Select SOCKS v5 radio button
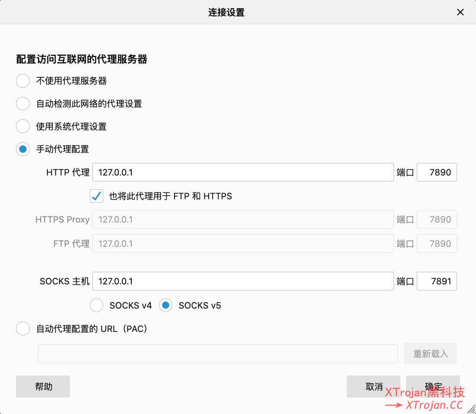 pyautogui.click(x=165, y=305)
